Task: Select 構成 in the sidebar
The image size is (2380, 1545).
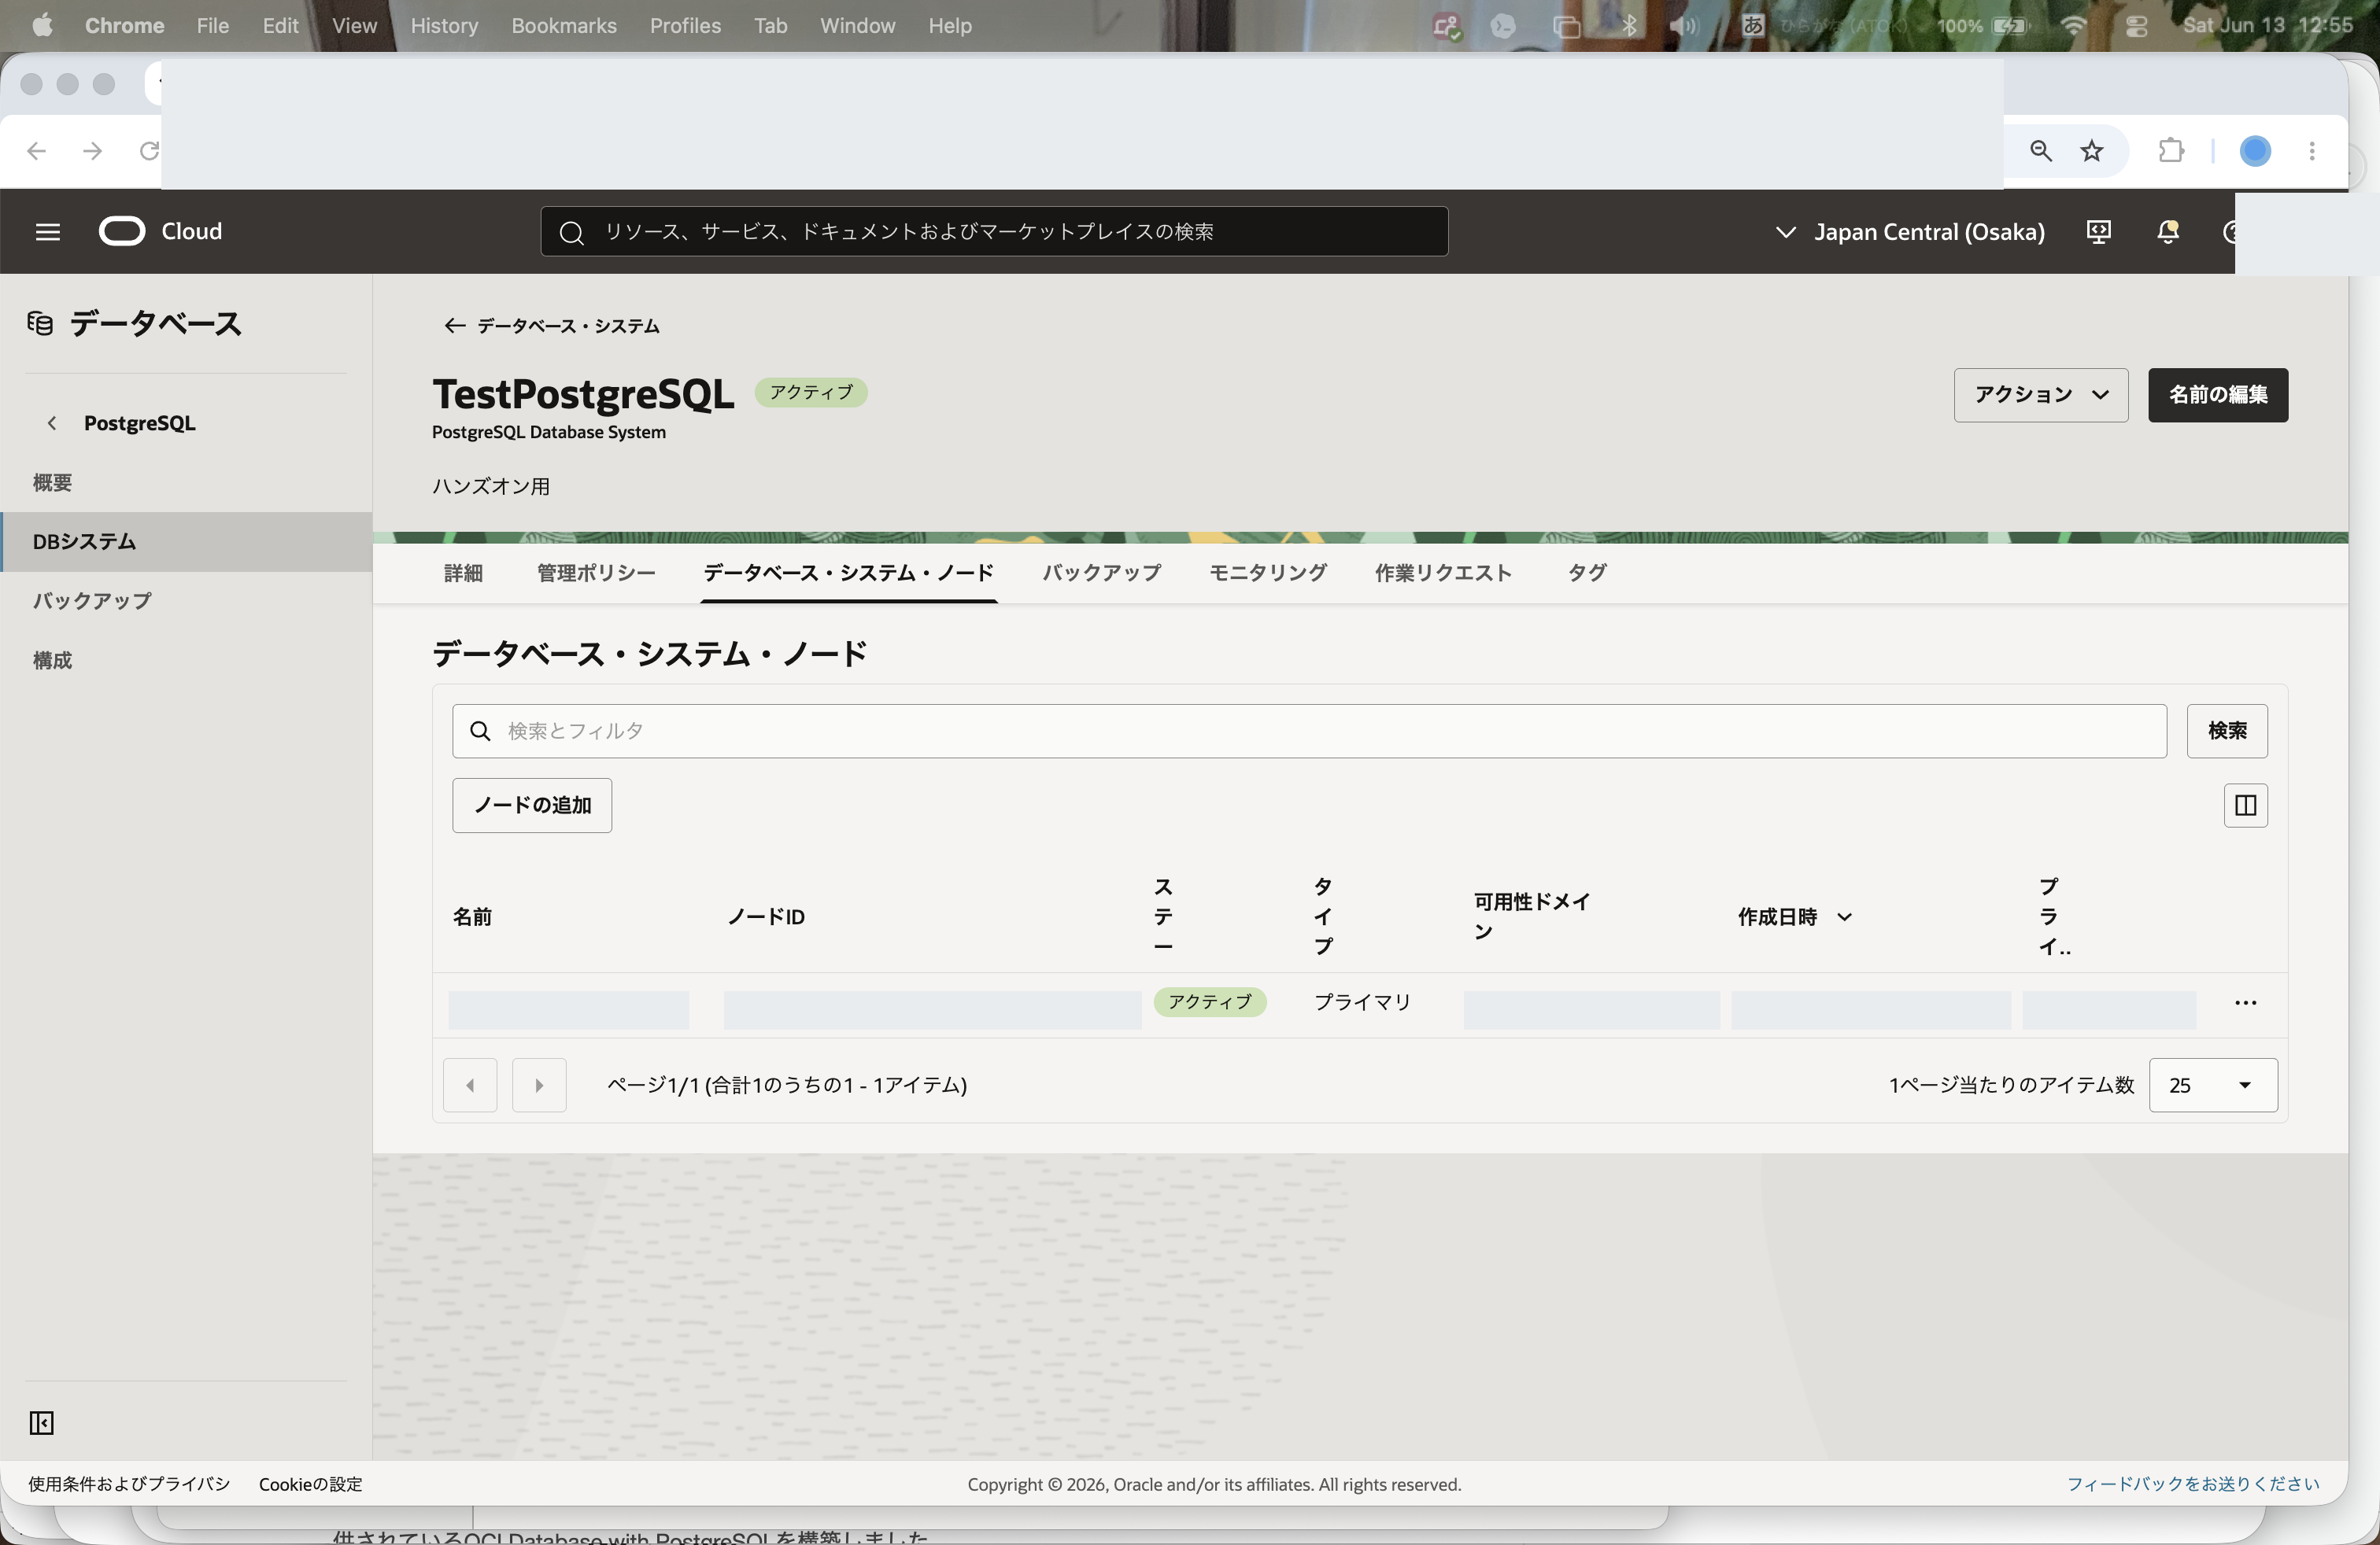Action: (x=186, y=661)
